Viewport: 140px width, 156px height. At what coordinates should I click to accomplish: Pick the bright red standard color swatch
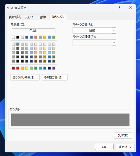tap(18, 68)
